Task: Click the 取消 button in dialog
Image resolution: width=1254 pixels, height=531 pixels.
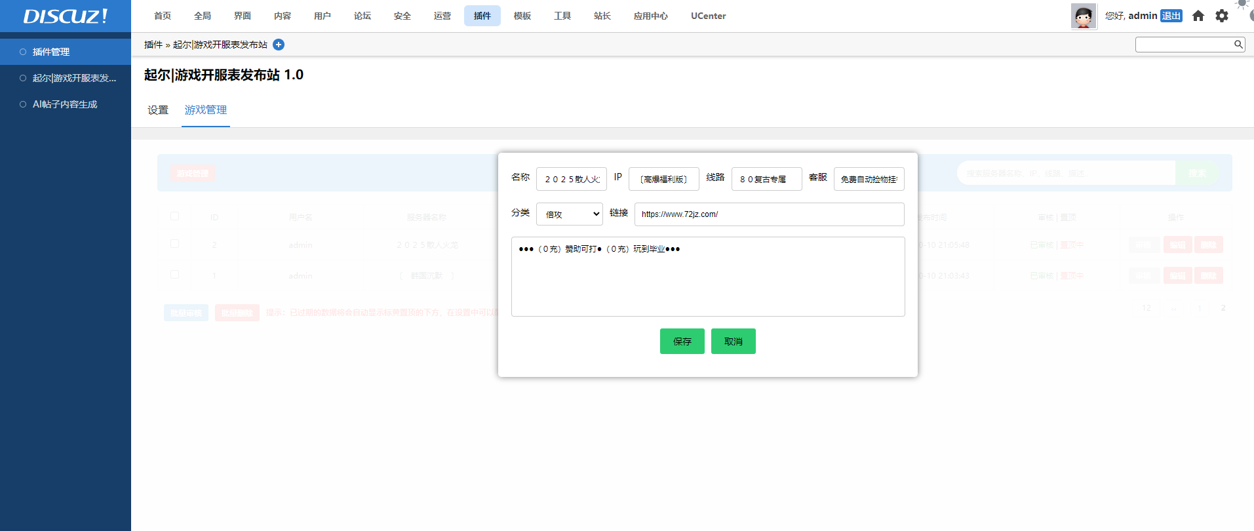Action: [734, 342]
